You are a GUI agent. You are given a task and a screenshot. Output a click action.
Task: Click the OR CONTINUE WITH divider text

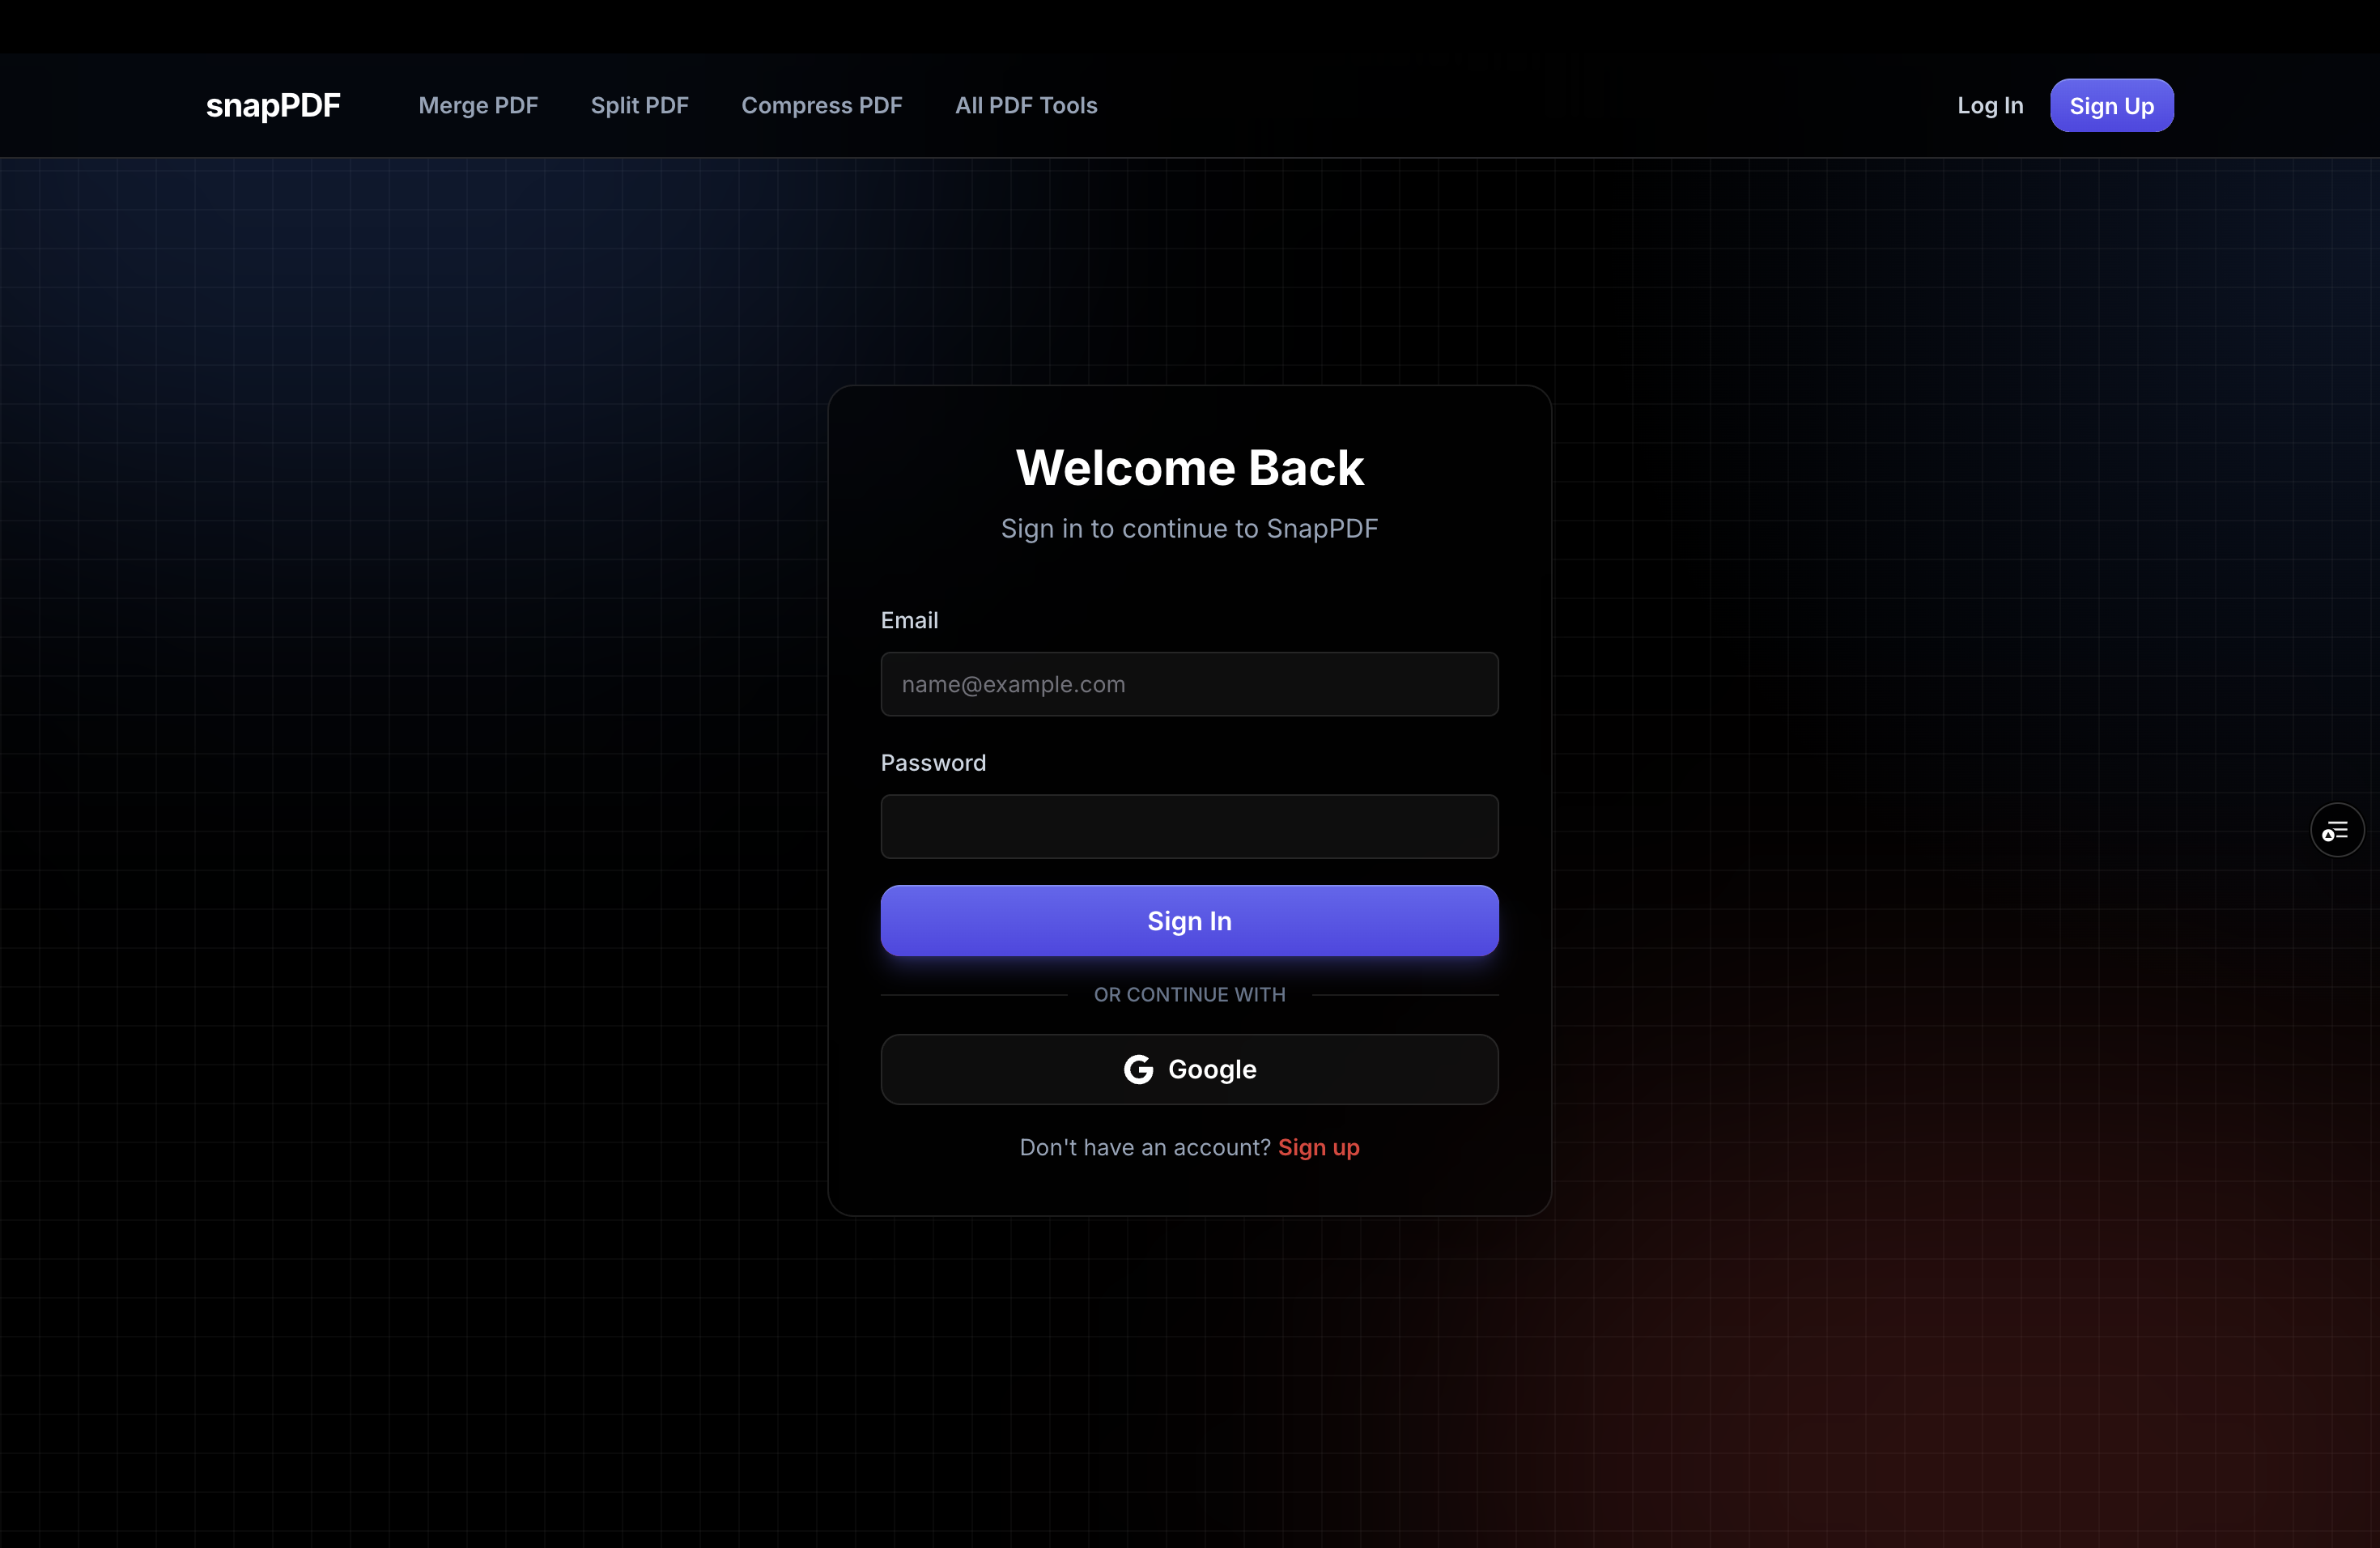[1189, 994]
